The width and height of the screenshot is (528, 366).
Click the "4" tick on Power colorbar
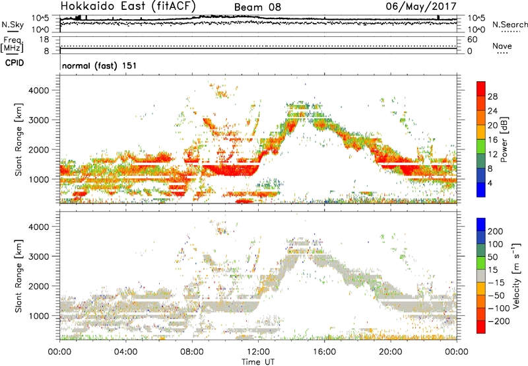pos(490,183)
